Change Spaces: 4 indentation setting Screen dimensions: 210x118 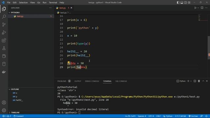point(142,116)
